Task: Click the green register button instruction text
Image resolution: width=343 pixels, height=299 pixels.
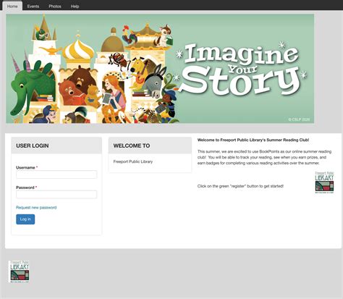Action: 240,186
